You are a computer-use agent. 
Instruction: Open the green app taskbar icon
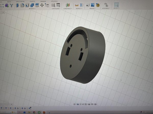click(39, 112)
